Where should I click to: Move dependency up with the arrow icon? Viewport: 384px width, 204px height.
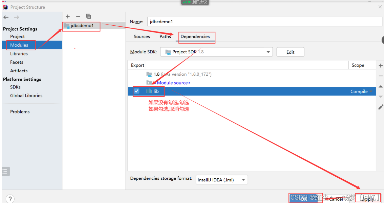(381, 86)
